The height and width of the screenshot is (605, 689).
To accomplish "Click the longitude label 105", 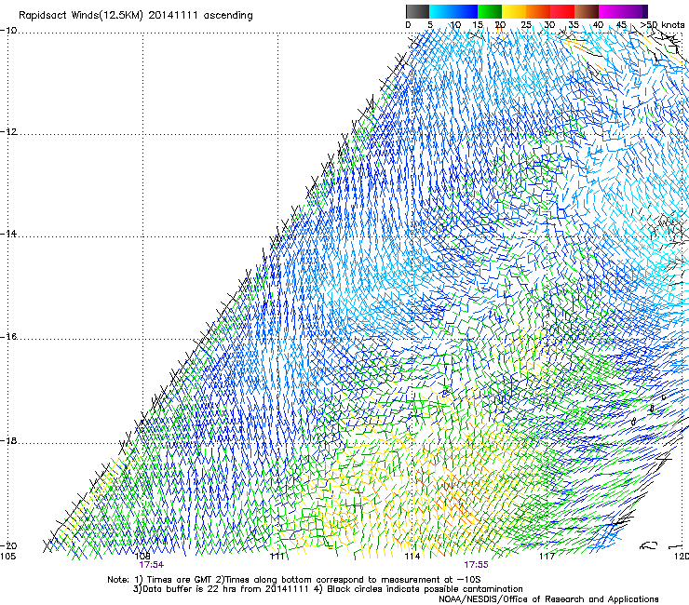I will tap(7, 557).
